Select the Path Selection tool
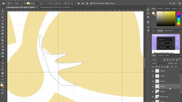This screenshot has width=182, height=102. (x=3, y=67)
